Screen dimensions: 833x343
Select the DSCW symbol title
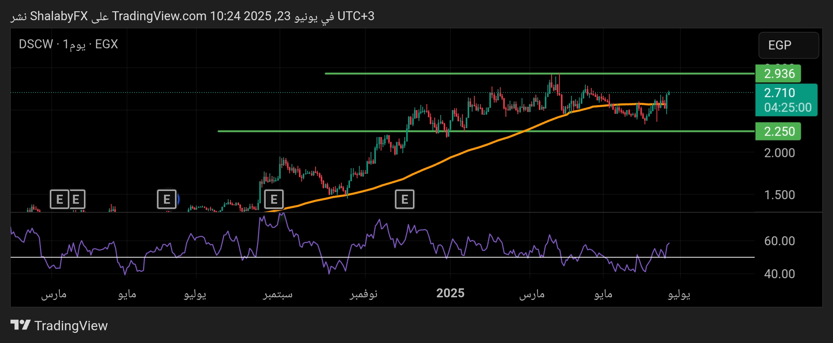click(x=36, y=44)
